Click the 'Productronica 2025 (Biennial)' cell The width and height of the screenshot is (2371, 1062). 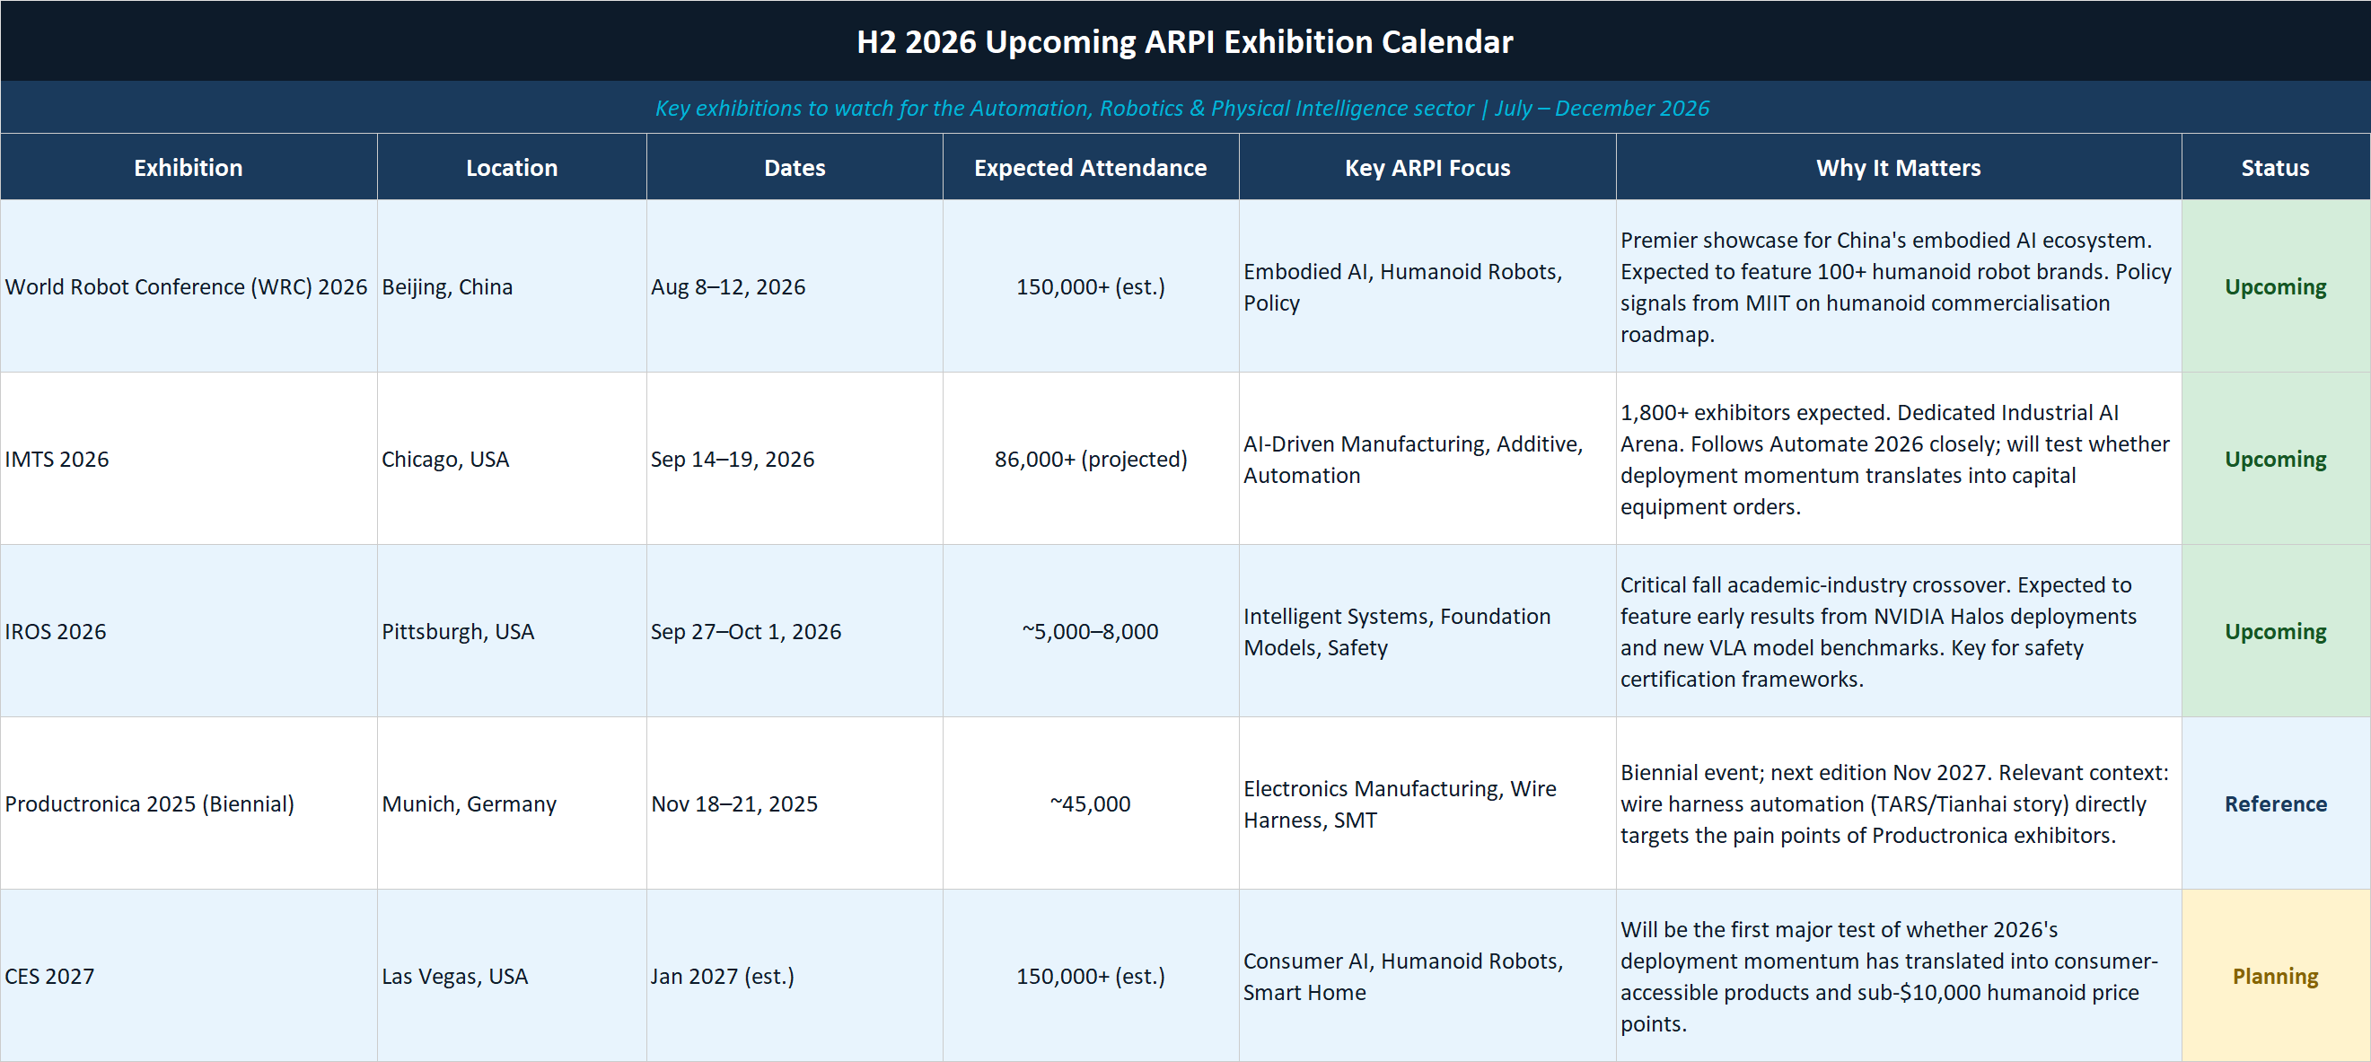coord(189,803)
